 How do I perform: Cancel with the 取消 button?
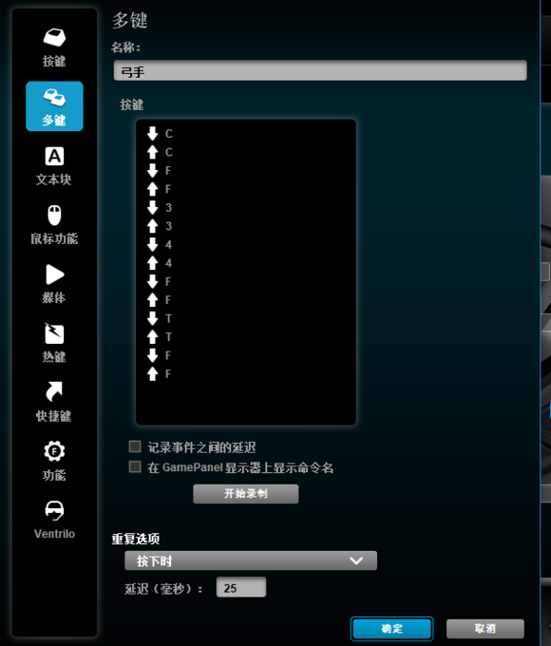pyautogui.click(x=485, y=629)
